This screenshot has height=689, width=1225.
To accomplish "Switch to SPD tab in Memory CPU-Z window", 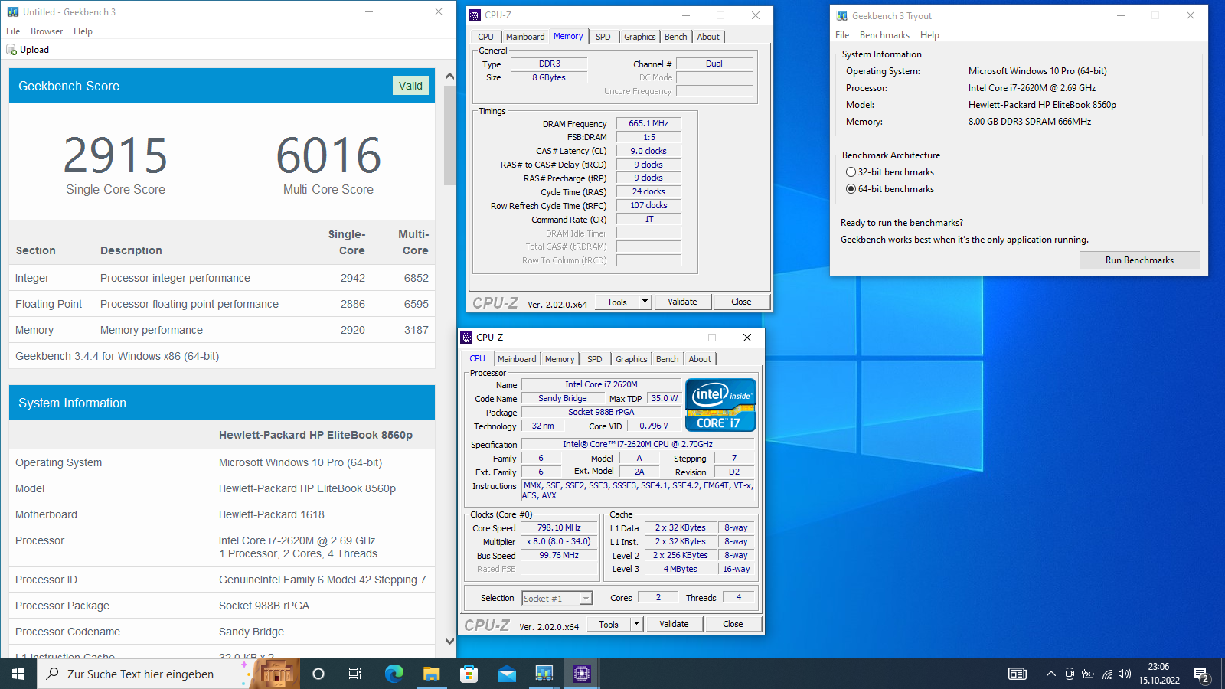I will (x=603, y=37).
